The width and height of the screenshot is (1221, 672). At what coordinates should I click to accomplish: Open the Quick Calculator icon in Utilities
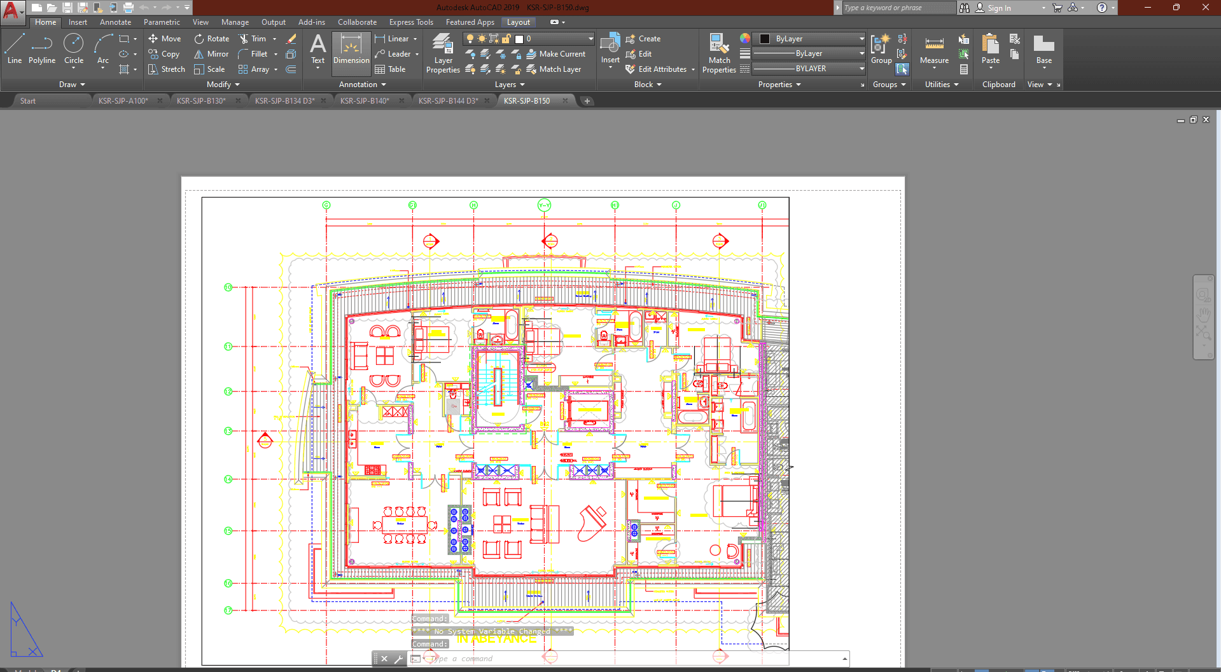(964, 69)
